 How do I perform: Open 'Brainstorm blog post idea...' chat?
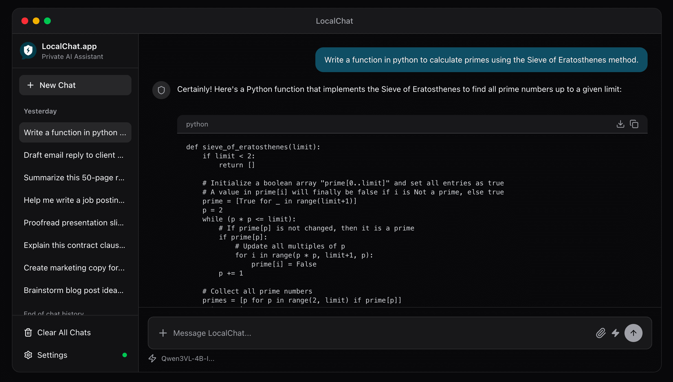click(75, 290)
